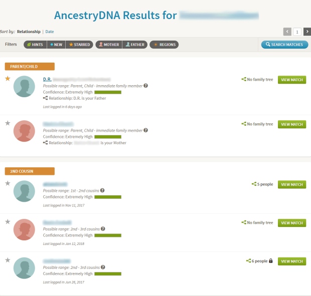Star the 1st - 2nd cousins match
Screen dimensions: 311x296
pos(8,183)
